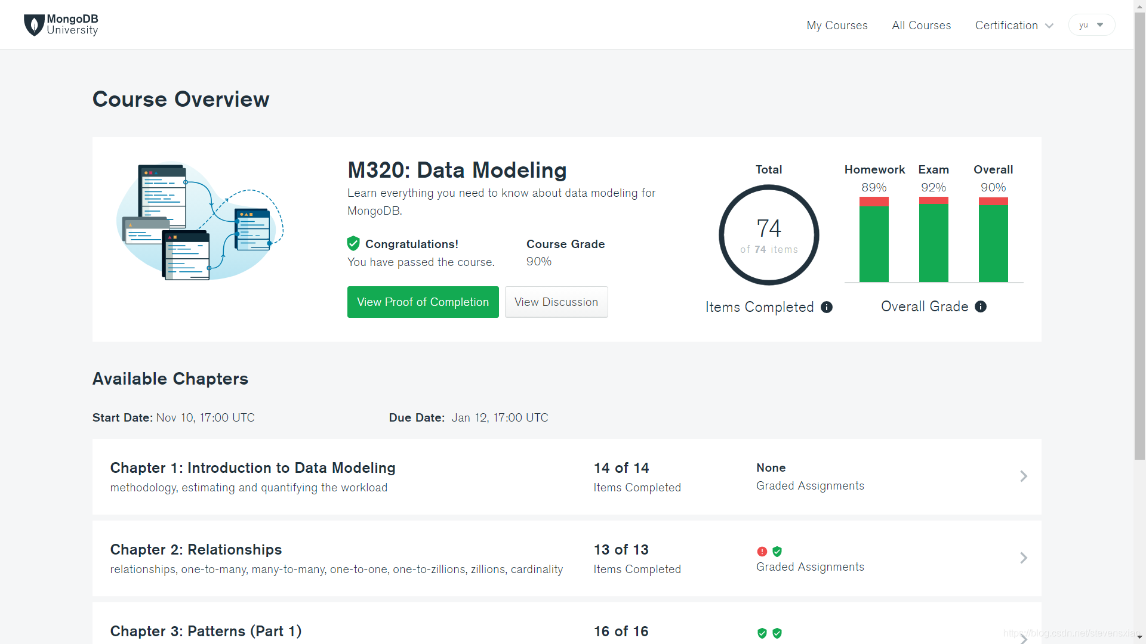The image size is (1146, 644).
Task: Click red alert icon in Chapter 2 assignments
Action: 762,552
